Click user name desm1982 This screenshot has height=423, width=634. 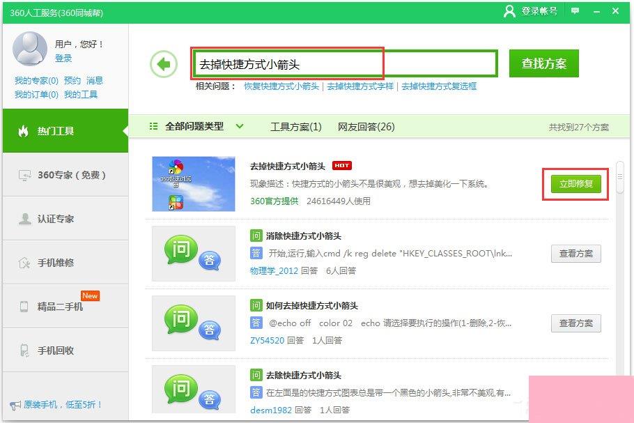pos(271,410)
